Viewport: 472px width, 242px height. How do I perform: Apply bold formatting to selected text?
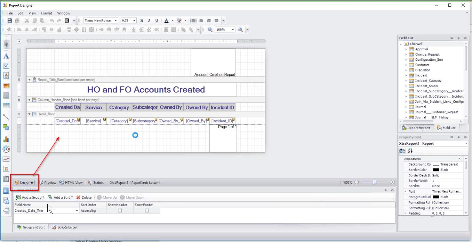tap(141, 20)
